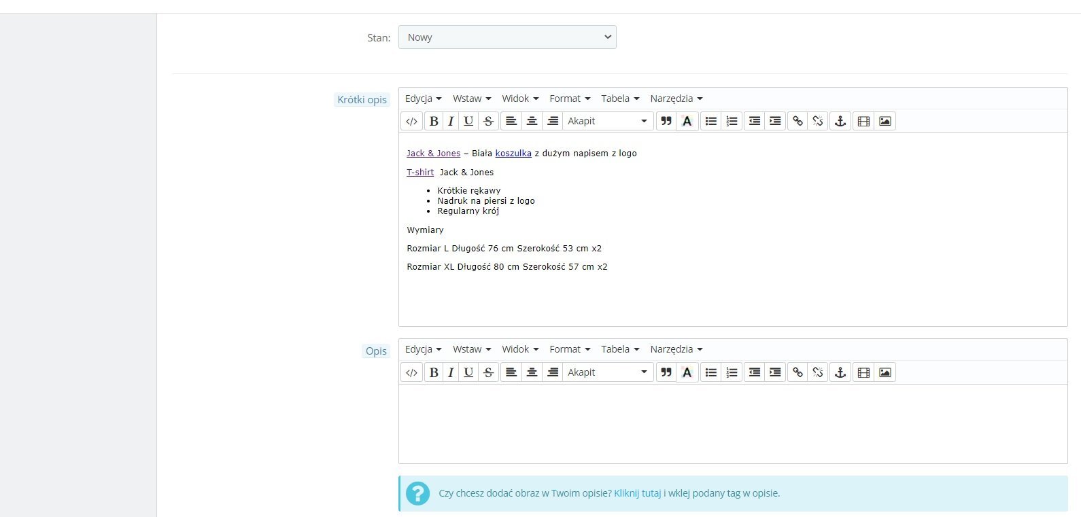Open Tabela menu in Opis editor
Image resolution: width=1081 pixels, height=517 pixels.
point(620,349)
